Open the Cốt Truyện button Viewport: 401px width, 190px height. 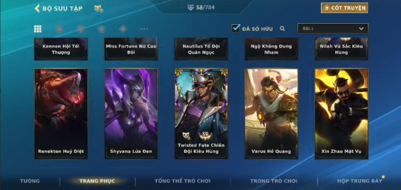click(345, 8)
